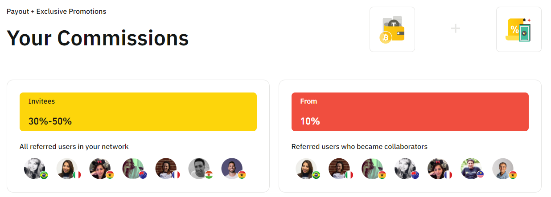Open collaborator avatar with Italy flag
The width and height of the screenshot is (551, 197).
click(x=340, y=169)
